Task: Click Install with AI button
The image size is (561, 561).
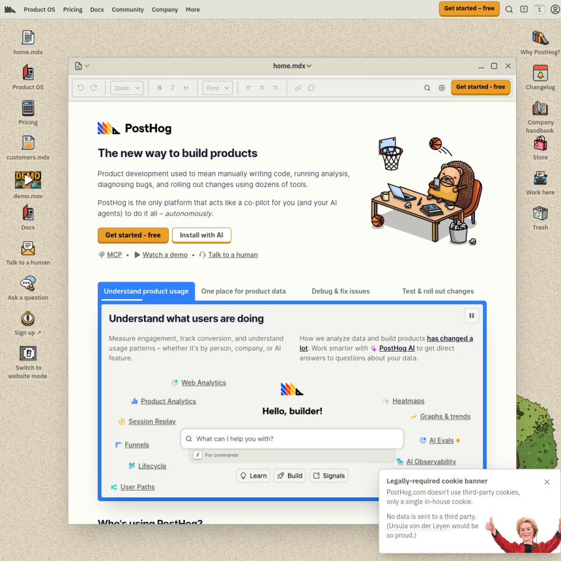Action: click(201, 235)
